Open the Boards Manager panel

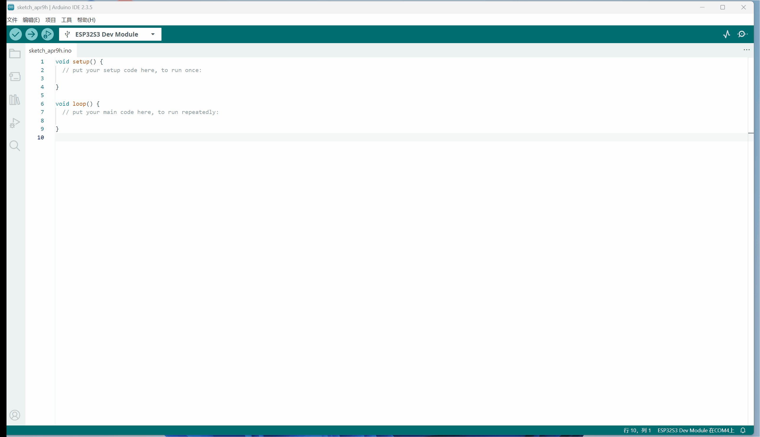15,76
